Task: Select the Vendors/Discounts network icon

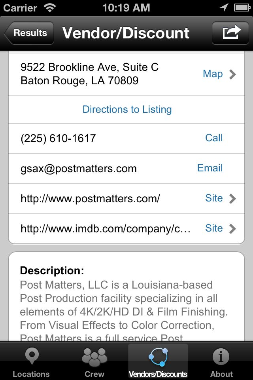Action: 158,357
